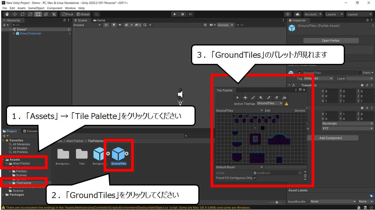
Task: Select the GroundTiles prefab asset thumbnail
Action: (118, 154)
